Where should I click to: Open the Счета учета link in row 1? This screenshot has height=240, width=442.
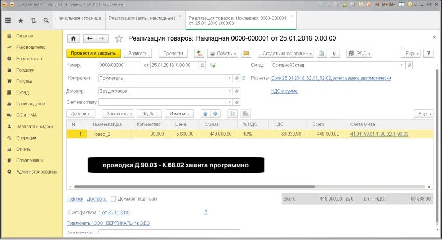click(x=379, y=134)
